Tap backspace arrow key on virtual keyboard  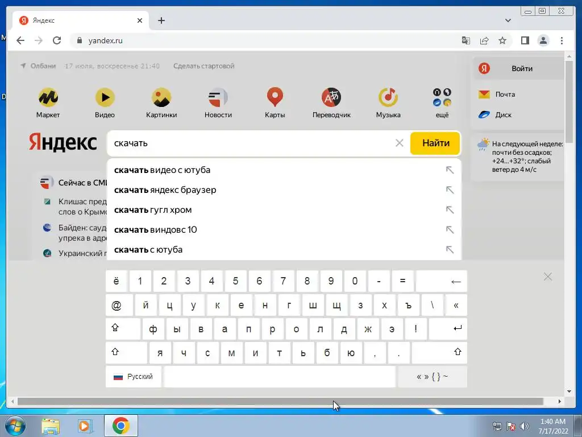pyautogui.click(x=441, y=281)
